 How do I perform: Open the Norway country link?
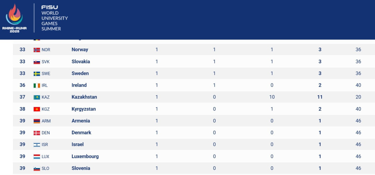80,50
